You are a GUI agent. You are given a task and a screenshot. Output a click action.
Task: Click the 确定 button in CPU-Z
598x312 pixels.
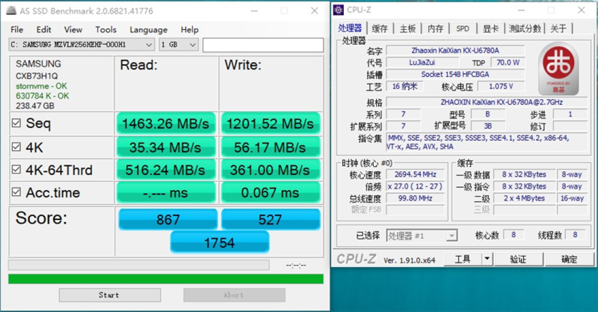click(x=569, y=259)
